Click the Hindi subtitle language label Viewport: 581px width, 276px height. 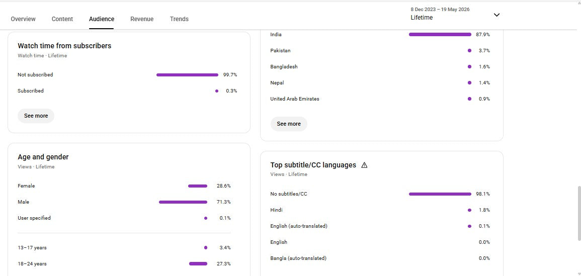pos(277,210)
